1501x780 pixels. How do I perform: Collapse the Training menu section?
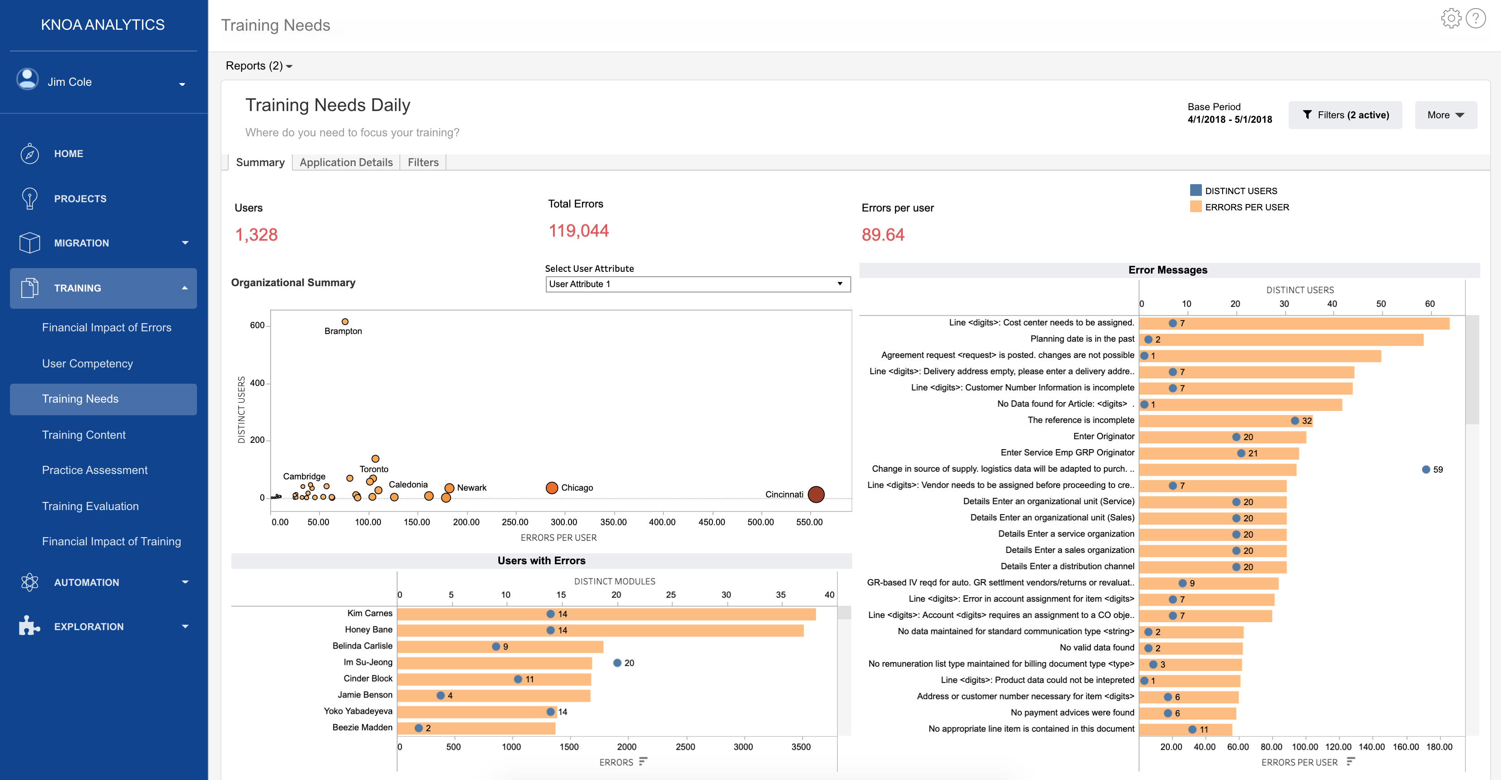click(185, 288)
